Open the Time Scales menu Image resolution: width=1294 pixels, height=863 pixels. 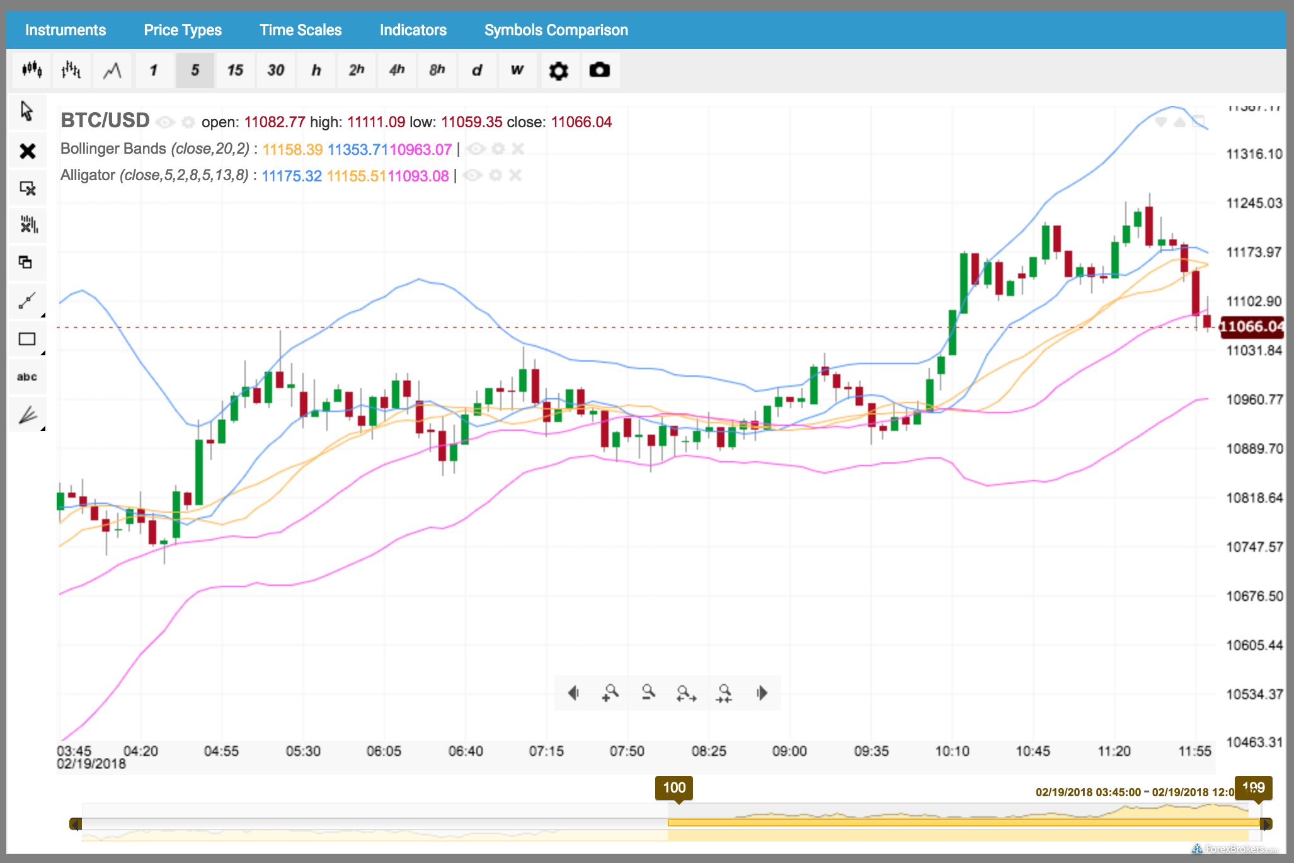(301, 30)
